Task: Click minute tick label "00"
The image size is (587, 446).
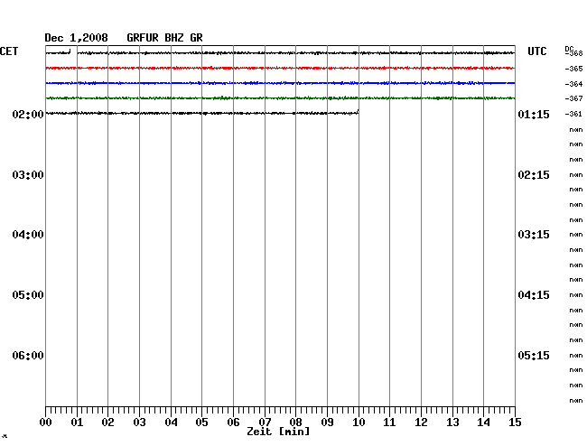Action: click(46, 423)
